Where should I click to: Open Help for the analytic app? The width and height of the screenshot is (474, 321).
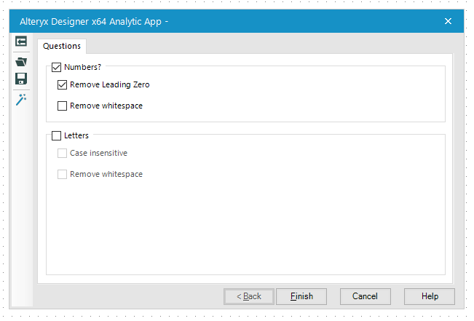[x=430, y=296]
